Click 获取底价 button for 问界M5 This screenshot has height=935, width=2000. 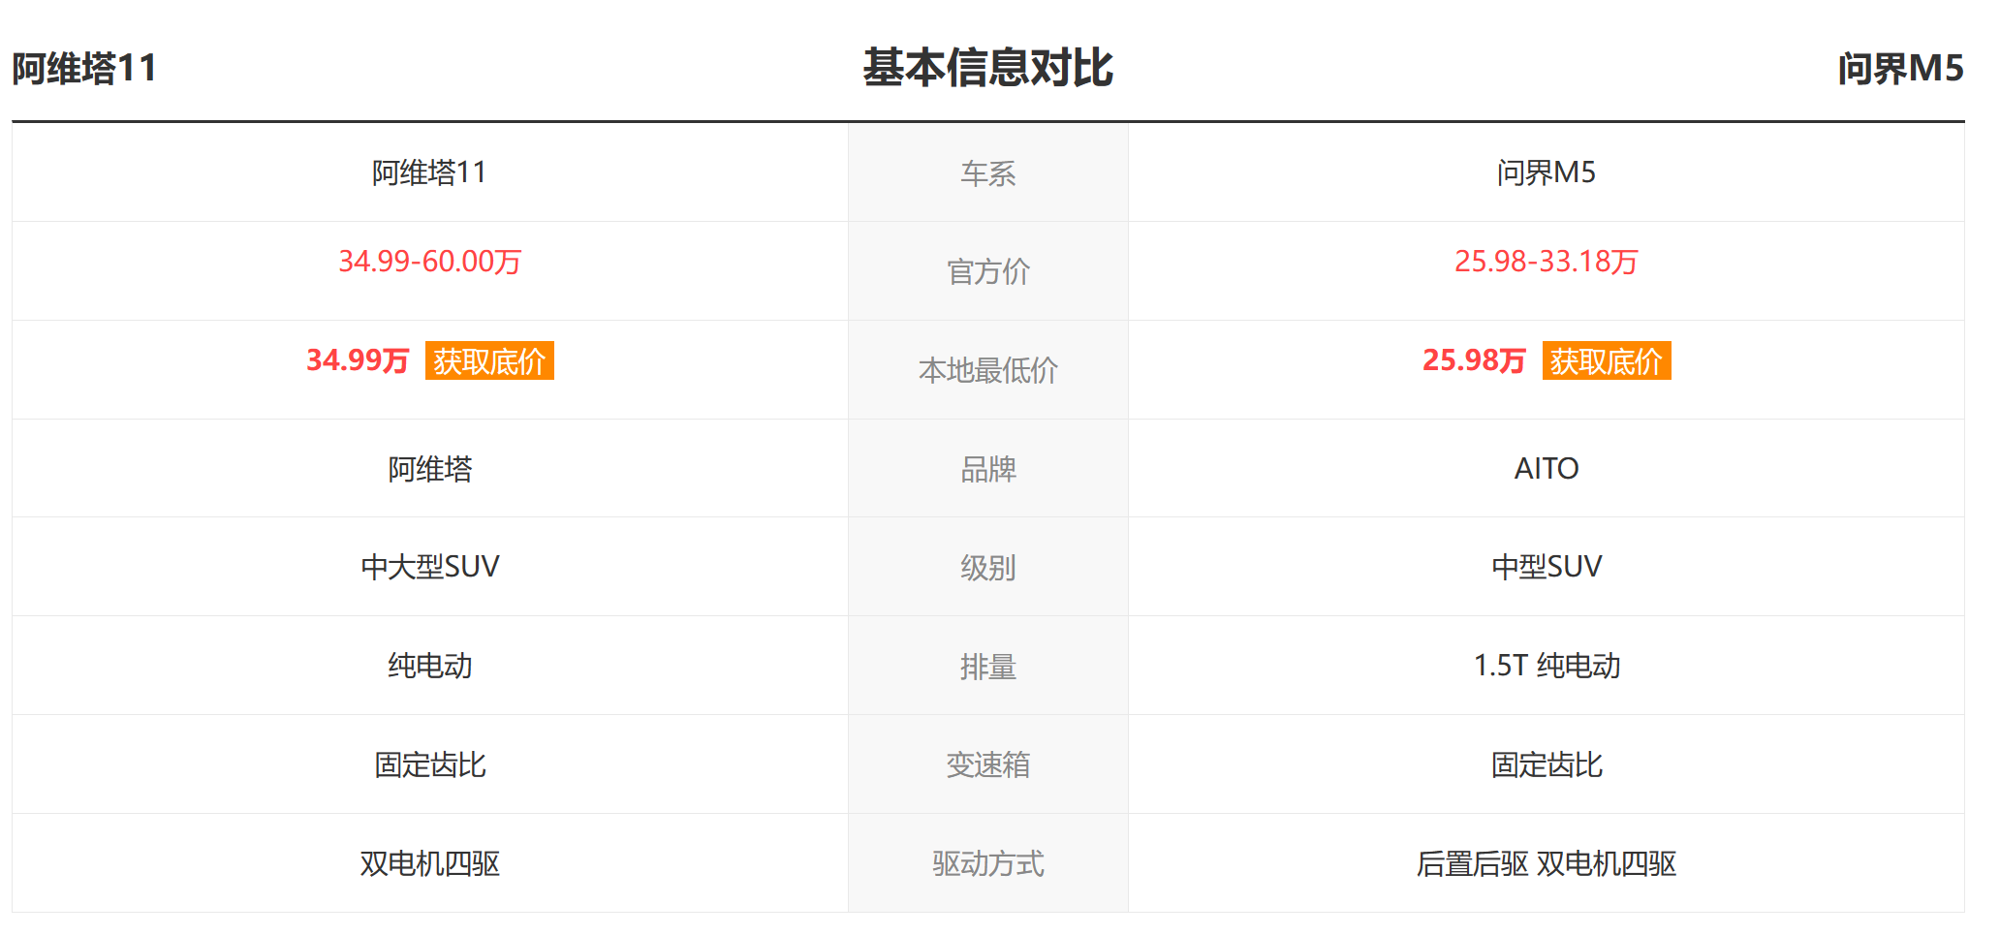[x=1606, y=361]
